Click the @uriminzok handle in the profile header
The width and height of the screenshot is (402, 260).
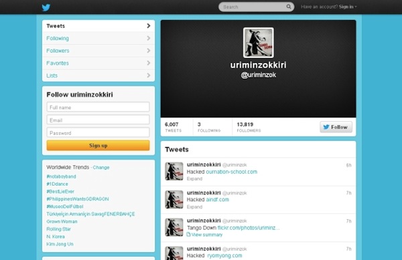tap(259, 75)
